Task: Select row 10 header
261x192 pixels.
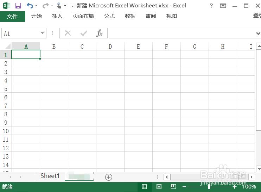Action: click(x=6, y=131)
